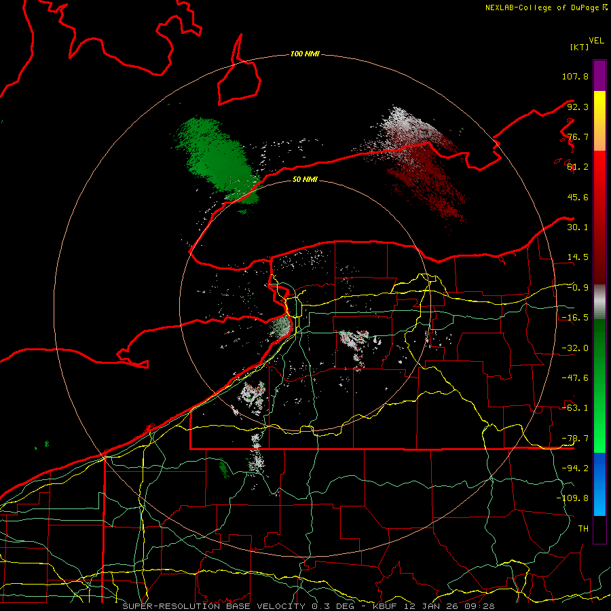
Task: Click the -0.9 legend value
Action: [578, 288]
